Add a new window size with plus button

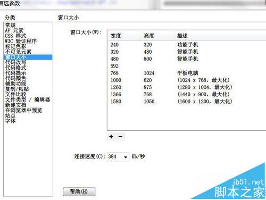pos(111,137)
